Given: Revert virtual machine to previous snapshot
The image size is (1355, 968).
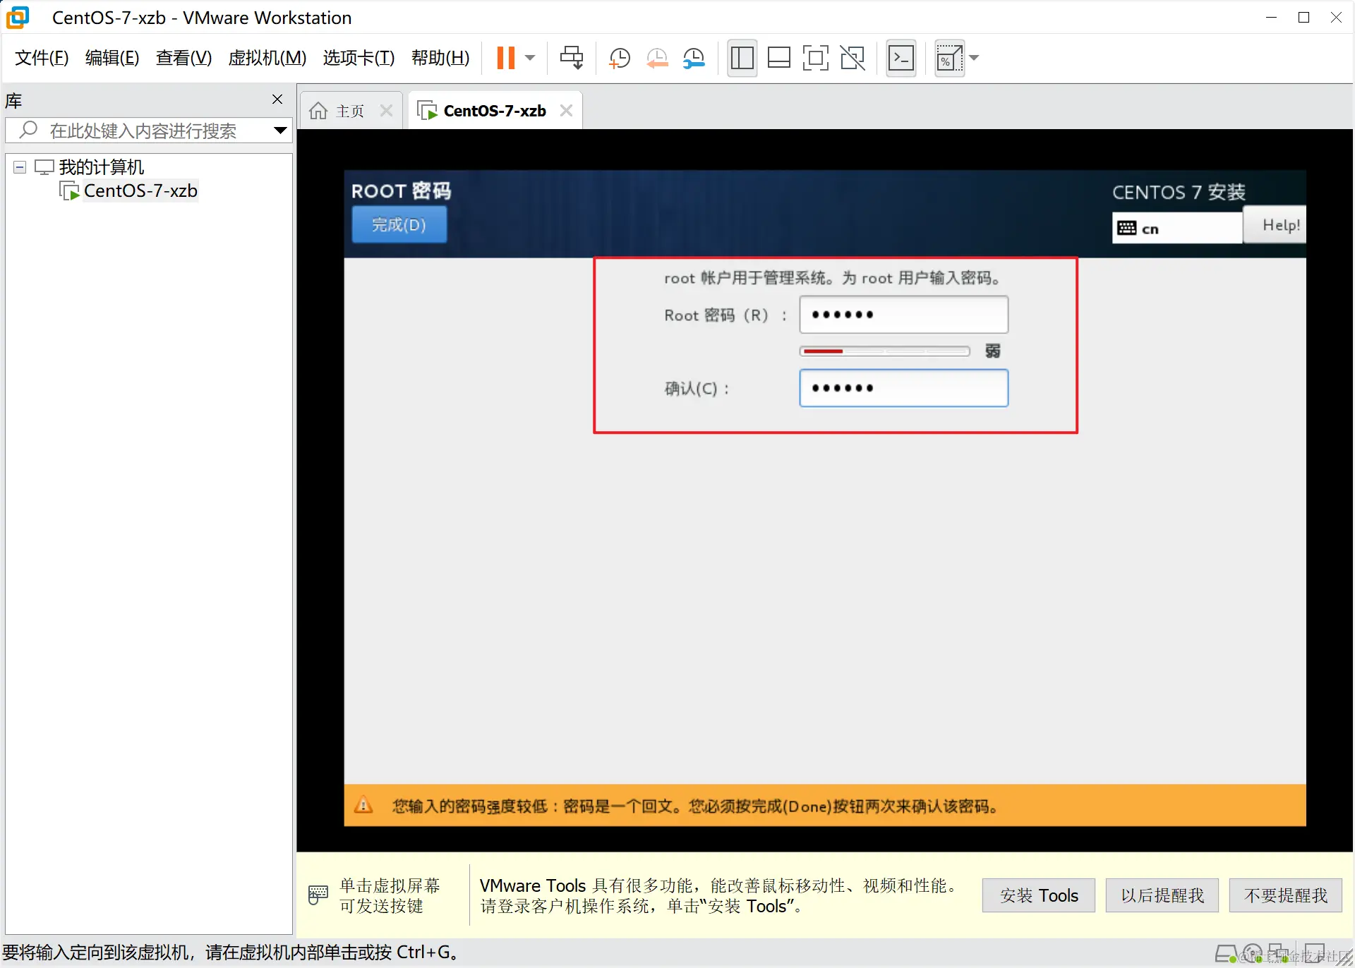Looking at the screenshot, I should (x=657, y=58).
